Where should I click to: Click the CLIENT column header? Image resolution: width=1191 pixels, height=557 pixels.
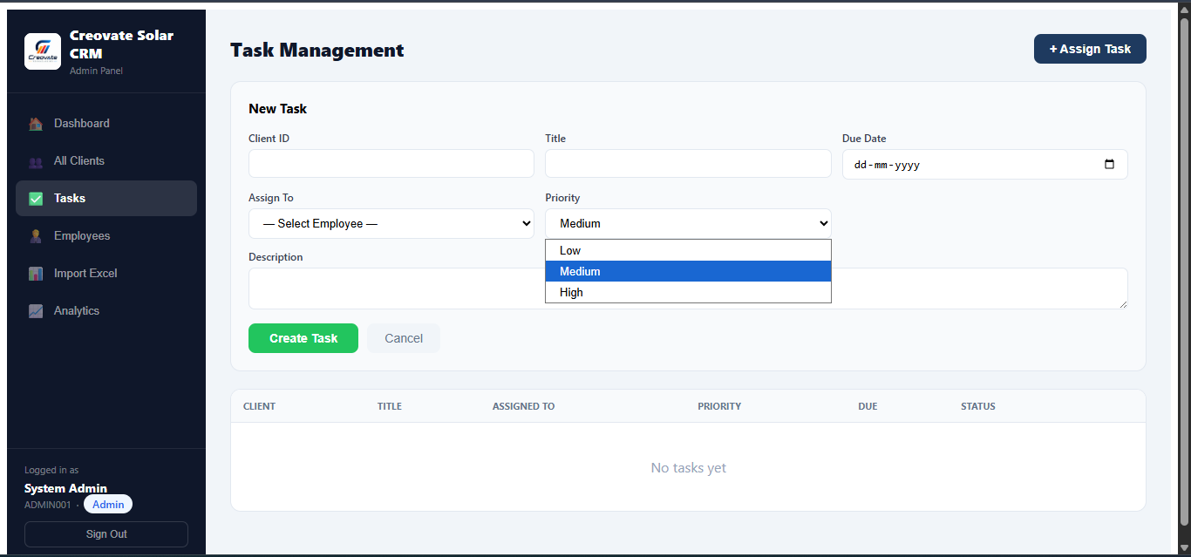[259, 406]
